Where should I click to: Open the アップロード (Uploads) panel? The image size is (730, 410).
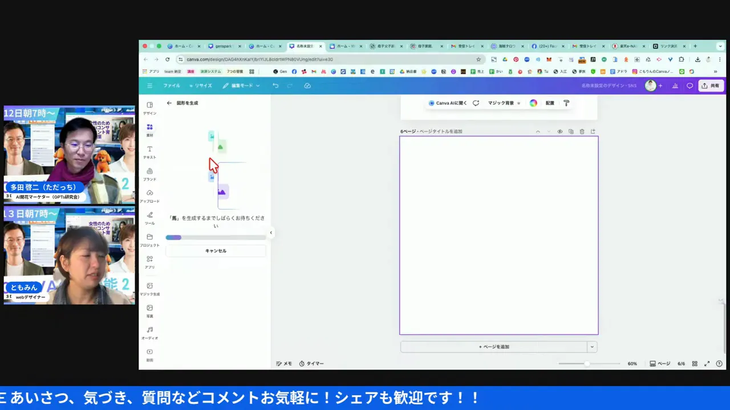tap(149, 196)
